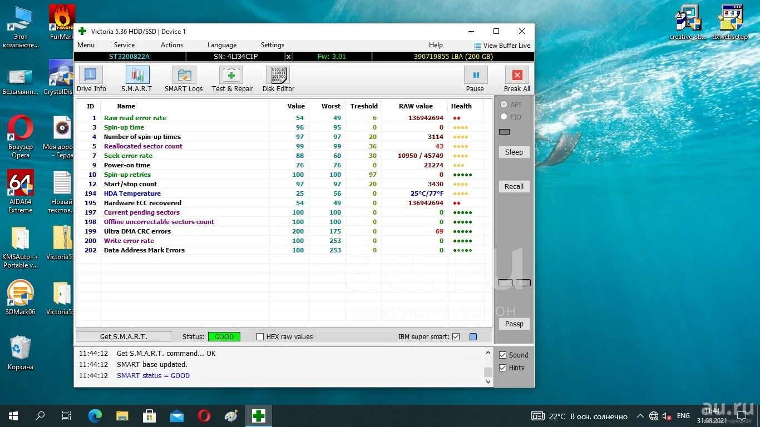Screen dimensions: 760x427
Task: Open Microsoft Edge from the taskbar
Action: tap(95, 415)
